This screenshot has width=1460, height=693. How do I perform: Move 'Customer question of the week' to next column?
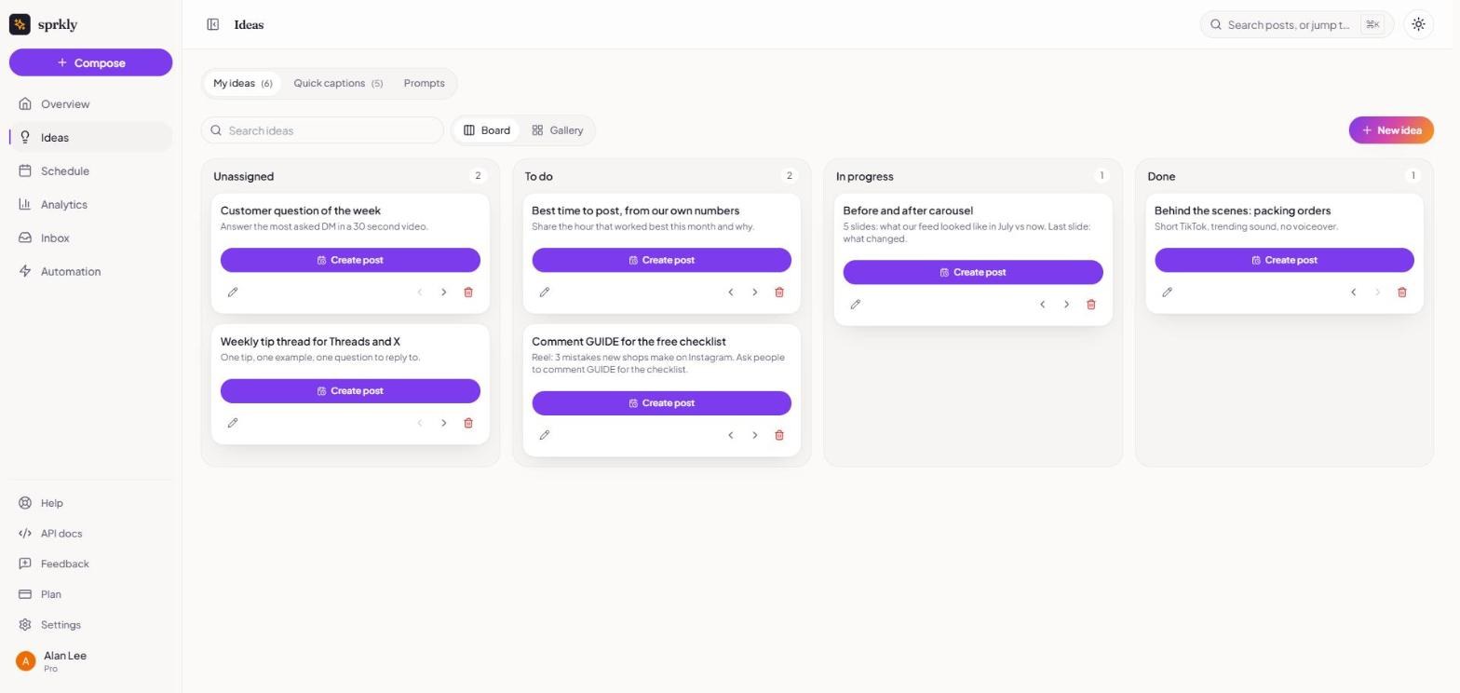point(444,292)
